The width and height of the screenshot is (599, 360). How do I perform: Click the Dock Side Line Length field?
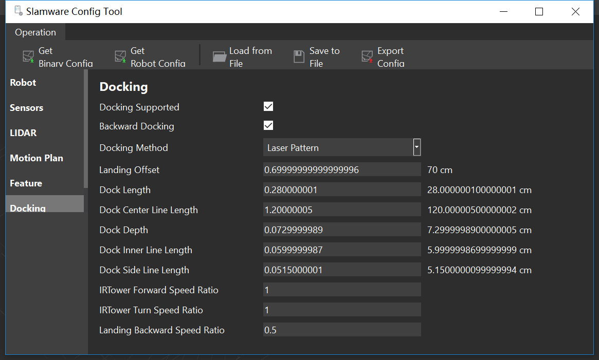tap(342, 270)
